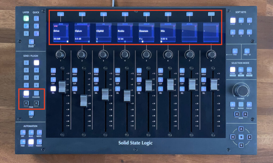The image size is (273, 163).
Task: Switch to PLUGIN mode
Action: tap(26, 93)
